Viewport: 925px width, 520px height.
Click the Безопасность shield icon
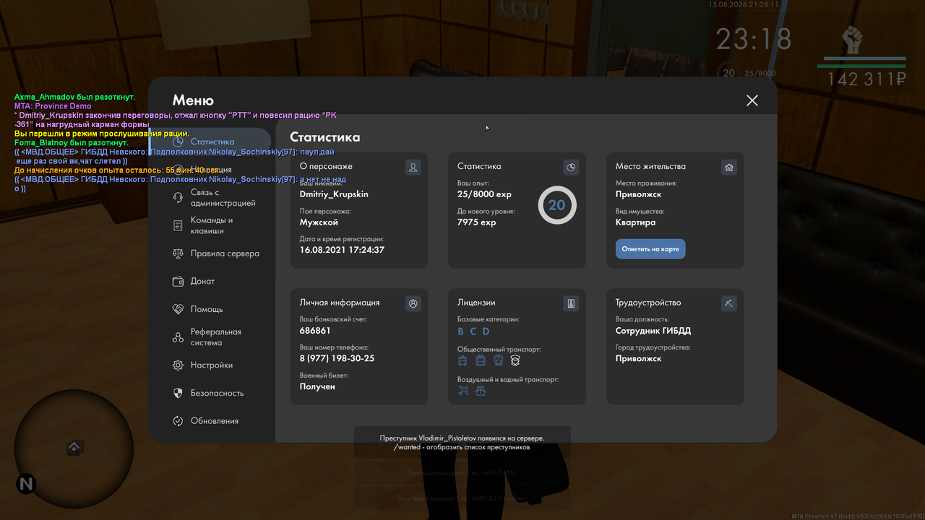click(x=178, y=393)
